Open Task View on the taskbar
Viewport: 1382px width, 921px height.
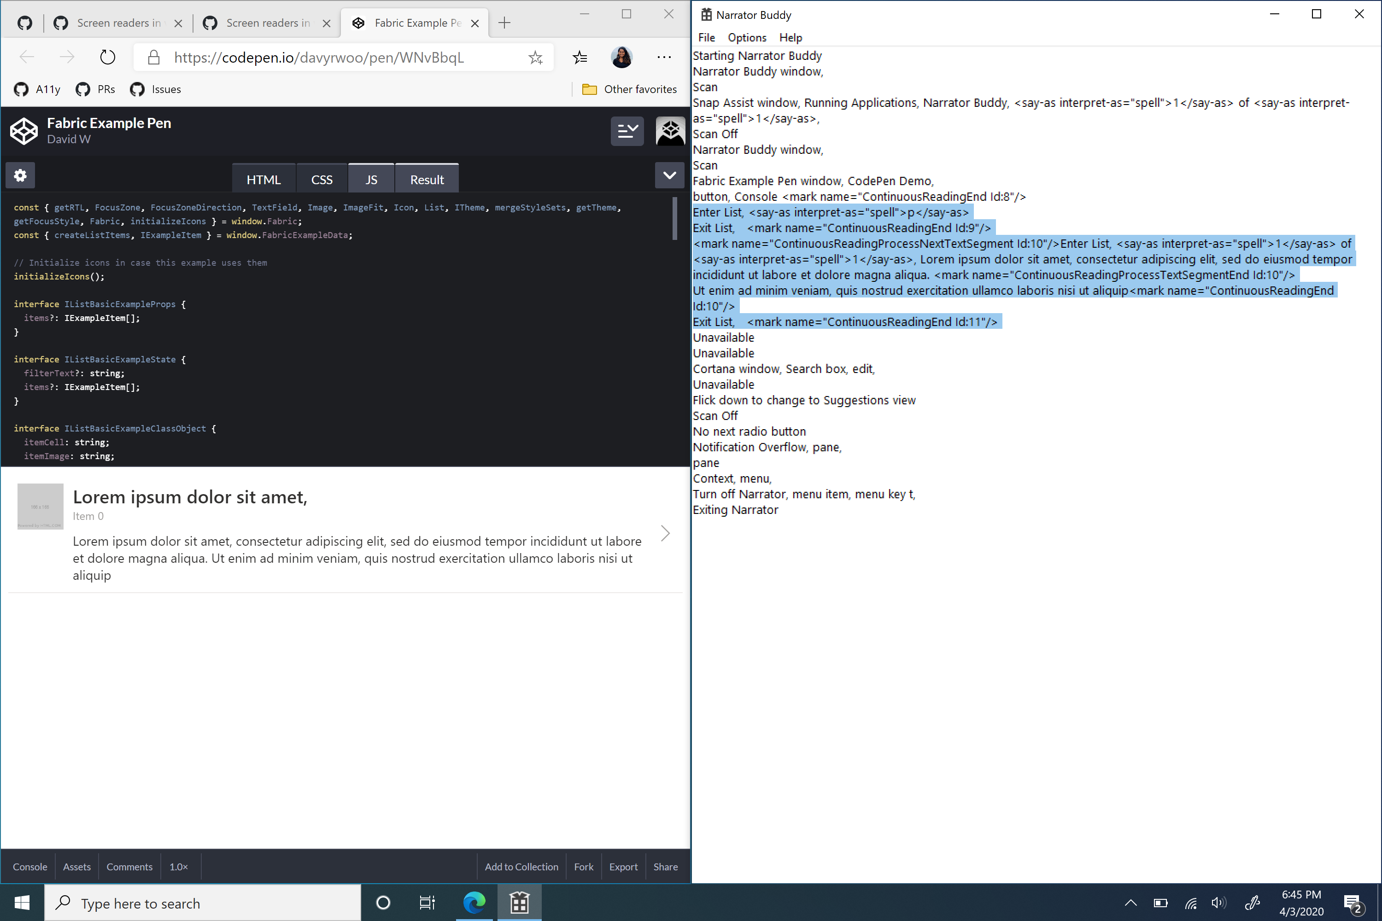point(427,903)
